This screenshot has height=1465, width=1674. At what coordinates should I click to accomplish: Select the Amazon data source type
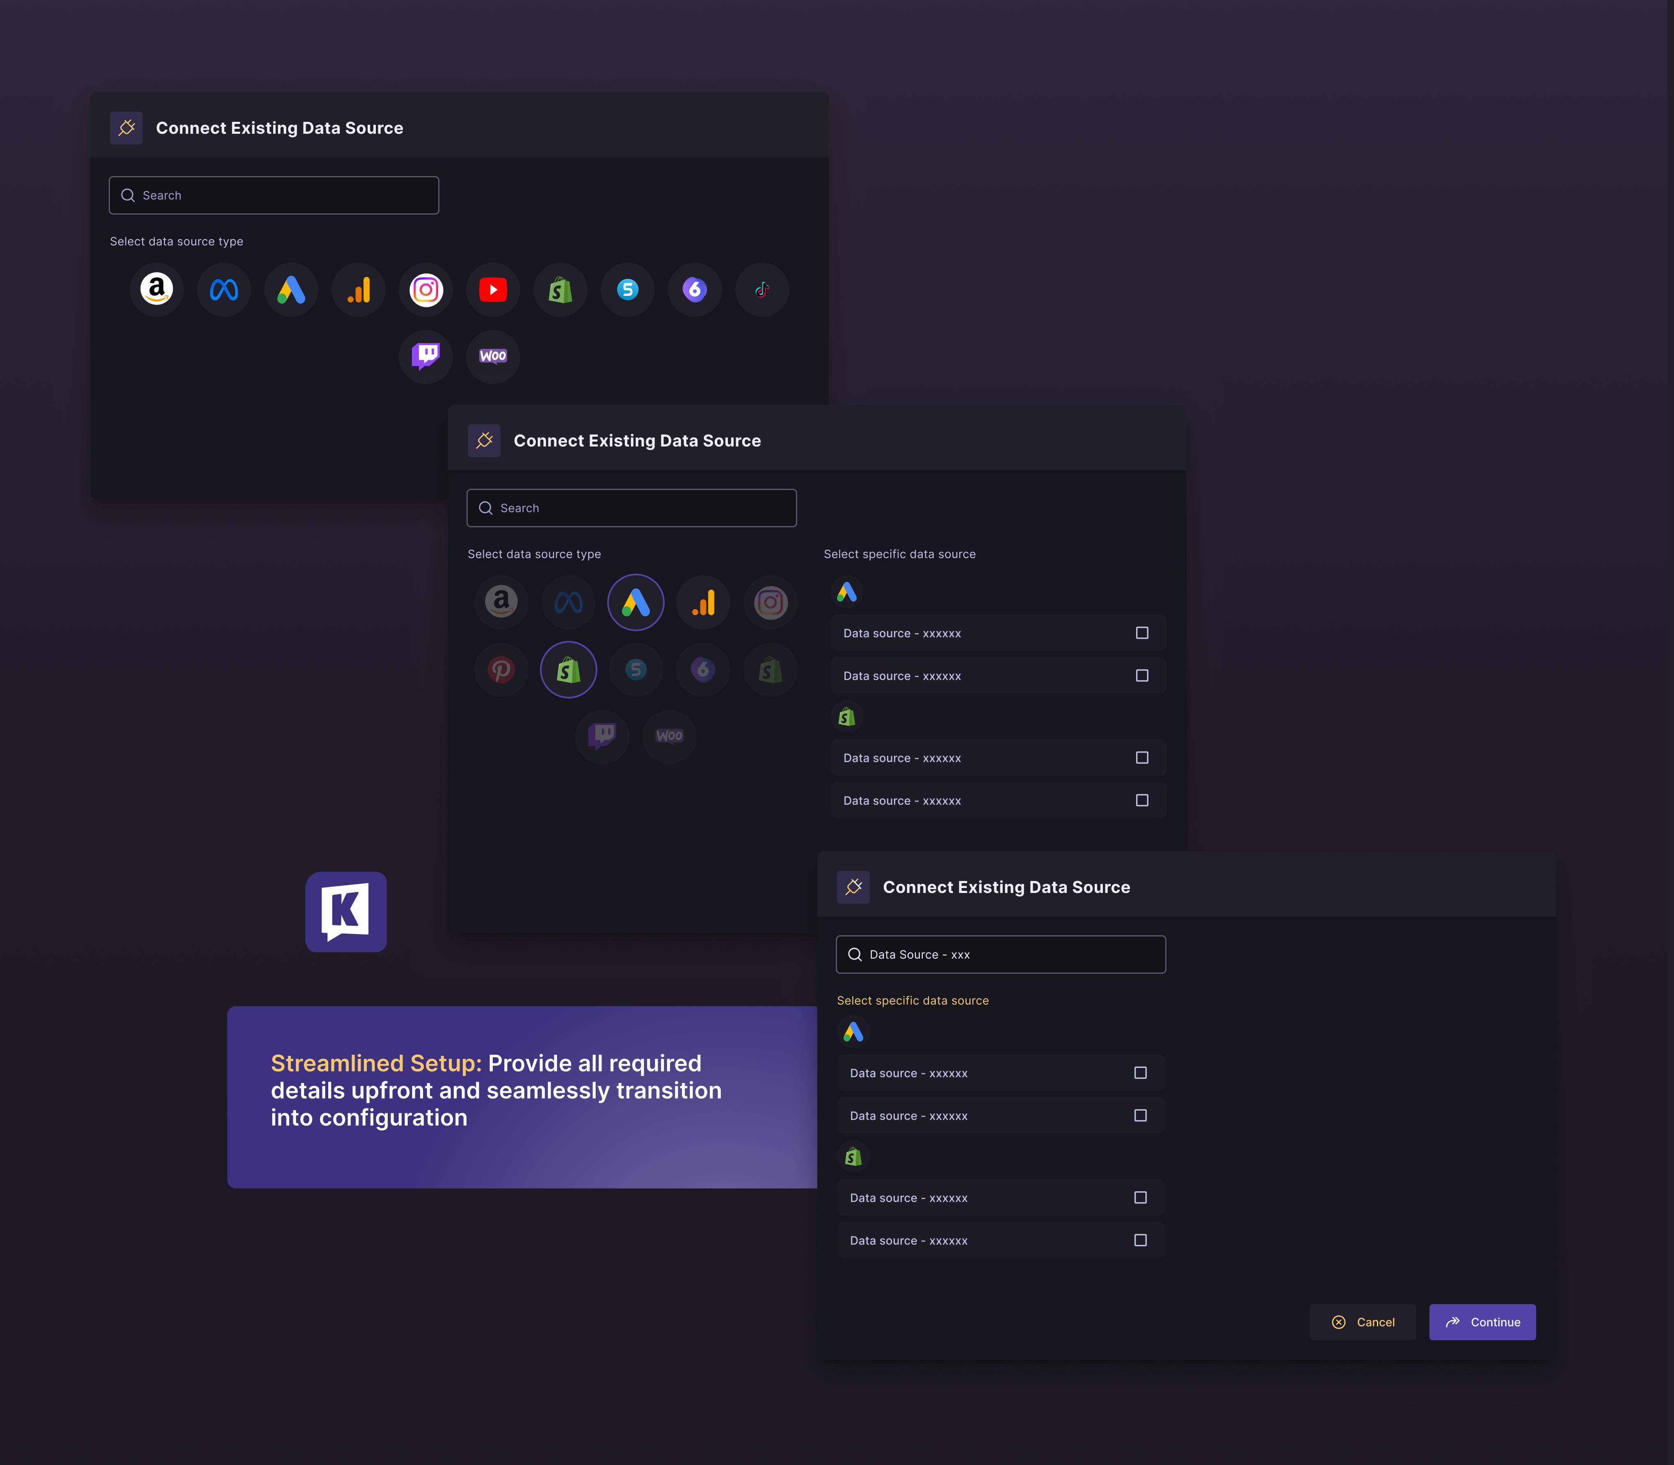click(156, 289)
